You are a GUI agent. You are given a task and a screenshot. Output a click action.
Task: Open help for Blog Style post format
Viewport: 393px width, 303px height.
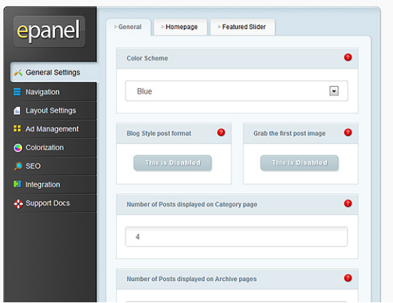[221, 133]
